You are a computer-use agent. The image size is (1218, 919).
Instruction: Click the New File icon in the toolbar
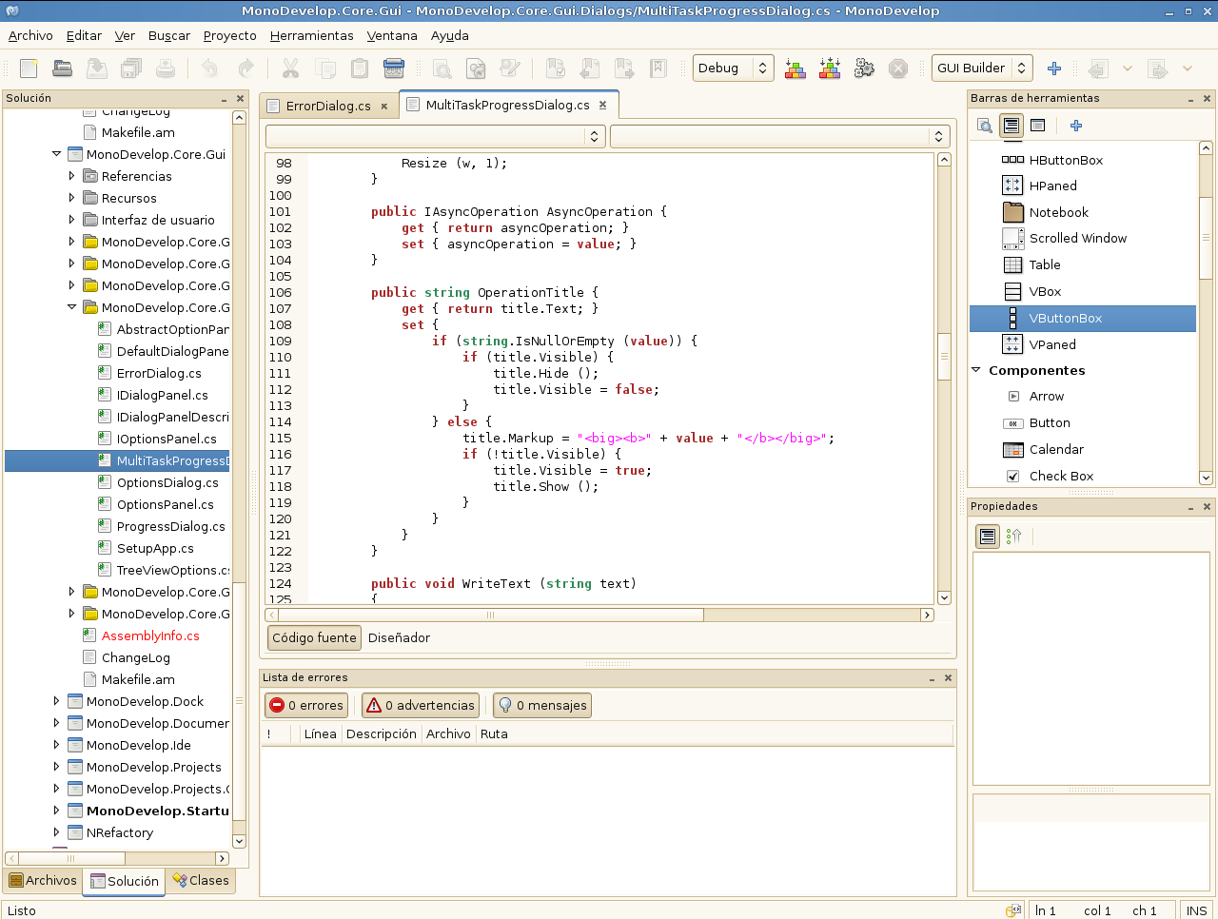pyautogui.click(x=28, y=68)
